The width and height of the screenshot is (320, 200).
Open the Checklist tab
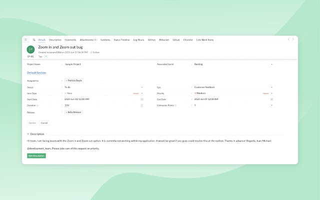pyautogui.click(x=188, y=40)
